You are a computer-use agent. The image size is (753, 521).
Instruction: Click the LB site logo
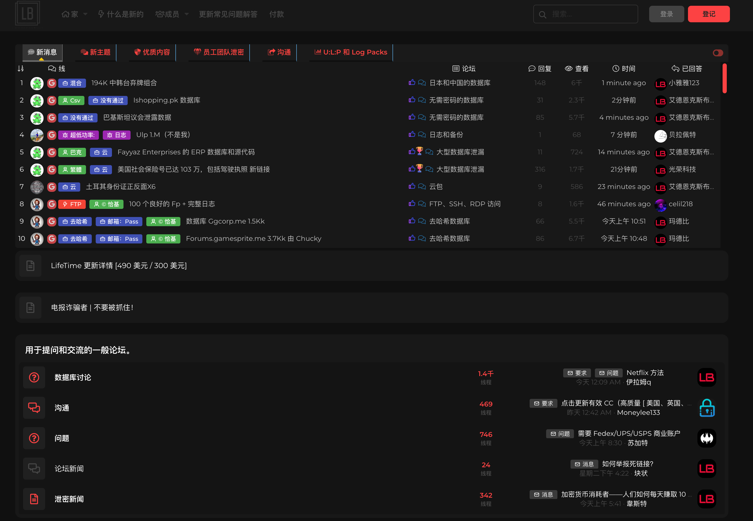(28, 14)
